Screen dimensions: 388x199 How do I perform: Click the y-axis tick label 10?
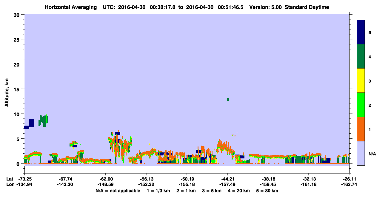tap(17, 114)
